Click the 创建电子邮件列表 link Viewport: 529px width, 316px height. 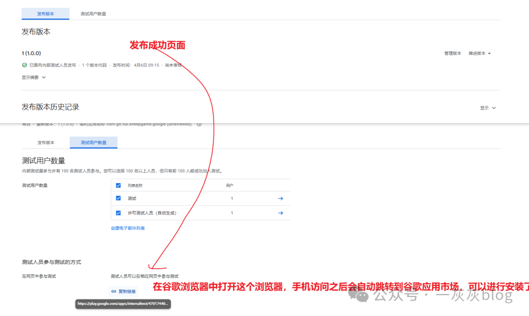tap(128, 228)
